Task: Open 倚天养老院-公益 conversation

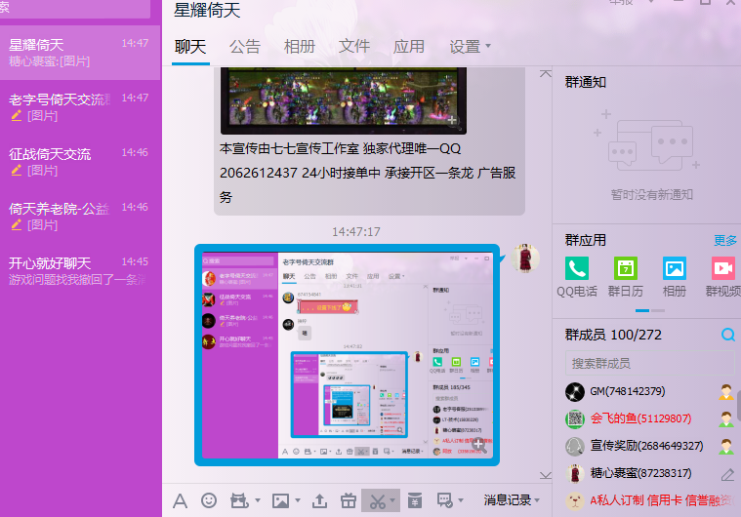Action: tap(80, 217)
